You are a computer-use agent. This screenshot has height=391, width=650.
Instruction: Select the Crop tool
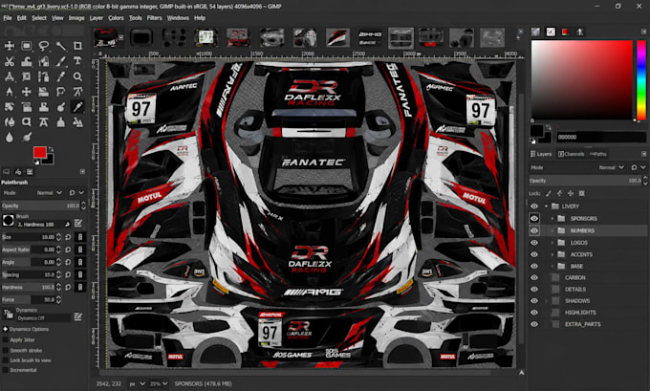click(x=77, y=46)
